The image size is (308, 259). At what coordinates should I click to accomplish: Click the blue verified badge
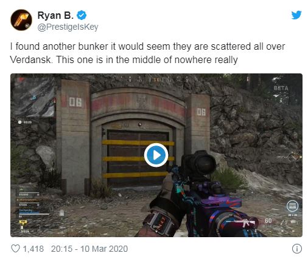[82, 15]
